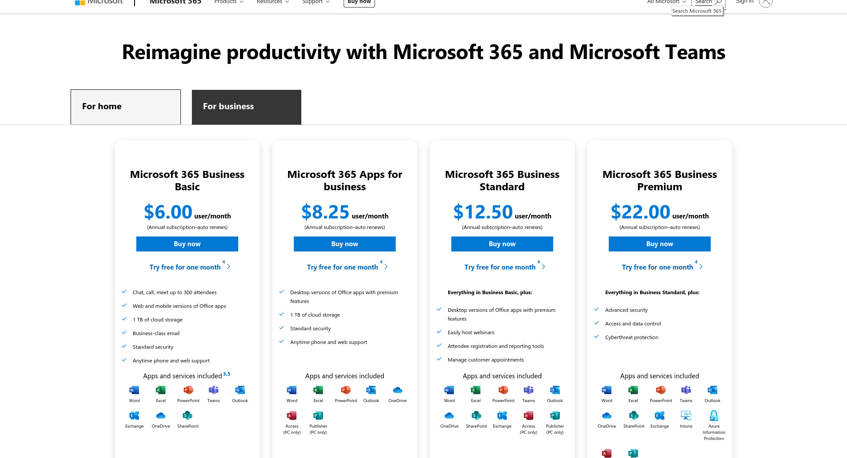The width and height of the screenshot is (847, 458).
Task: Click the Word icon in Business Basic
Action: coord(134,390)
